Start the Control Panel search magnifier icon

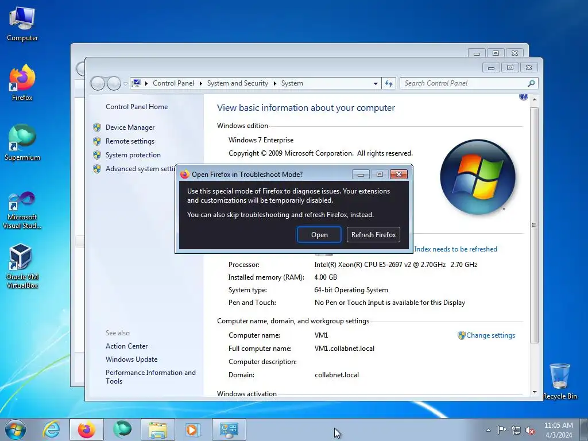pos(531,83)
